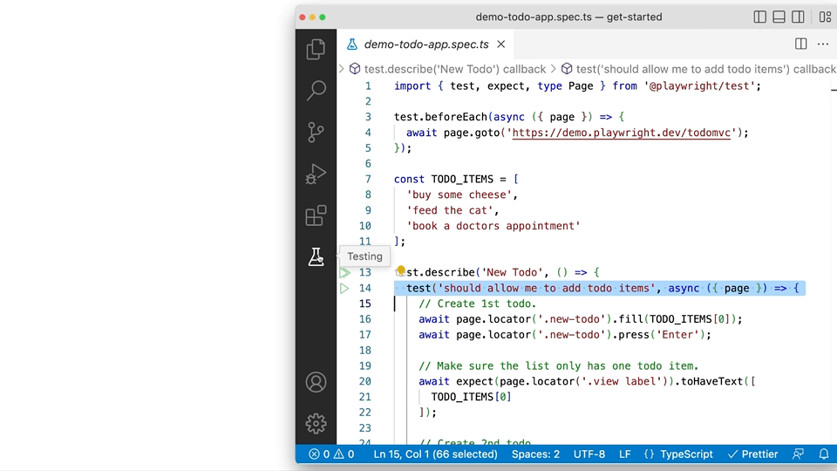Open the Run and Debug view
Image resolution: width=837 pixels, height=471 pixels.
coord(316,174)
